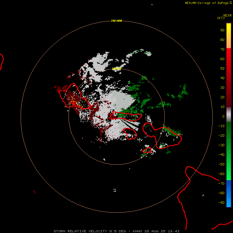Image resolution: width=233 pixels, height=233 pixels.
Task: Click the gray zero-velocity color bar segment
Action: coord(229,115)
